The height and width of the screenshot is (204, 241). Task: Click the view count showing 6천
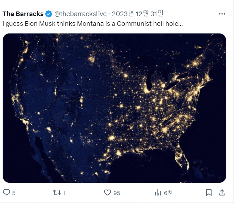pos(168,193)
